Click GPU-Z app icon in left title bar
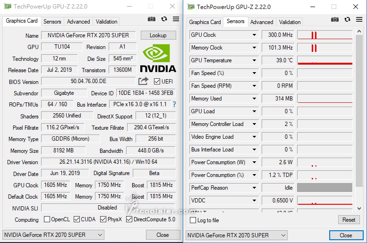 pos(8,6)
